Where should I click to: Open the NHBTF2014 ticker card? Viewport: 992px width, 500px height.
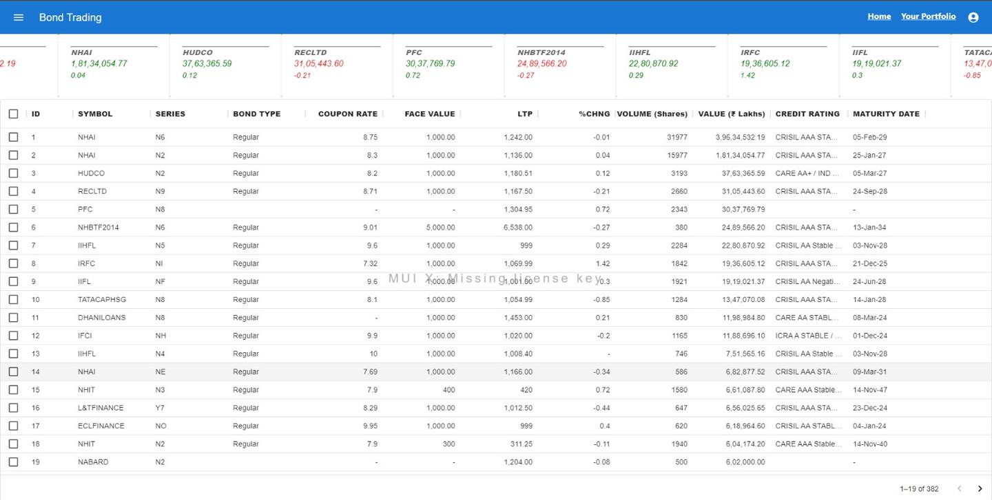coord(561,64)
